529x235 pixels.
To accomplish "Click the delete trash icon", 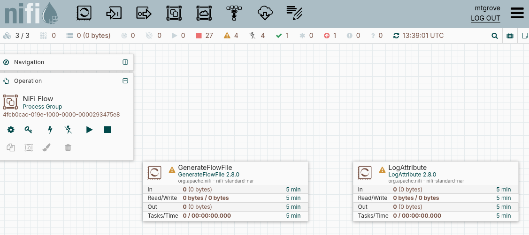I will pyautogui.click(x=68, y=147).
